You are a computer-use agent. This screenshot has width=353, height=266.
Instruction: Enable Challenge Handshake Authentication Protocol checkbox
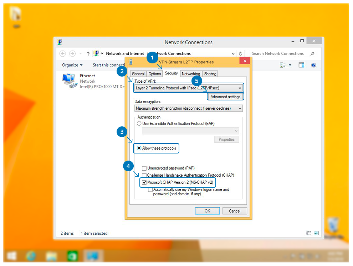click(x=144, y=175)
